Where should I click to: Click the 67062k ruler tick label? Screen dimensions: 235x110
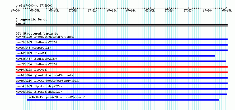[92, 10]
